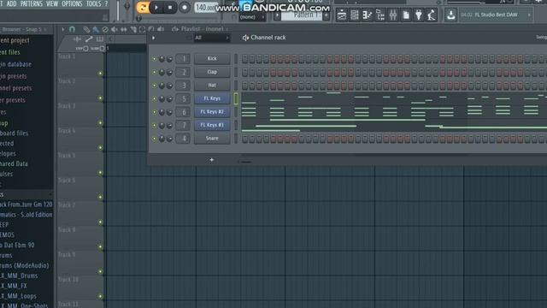Toggle the playlist magnet snap icon

click(72, 29)
